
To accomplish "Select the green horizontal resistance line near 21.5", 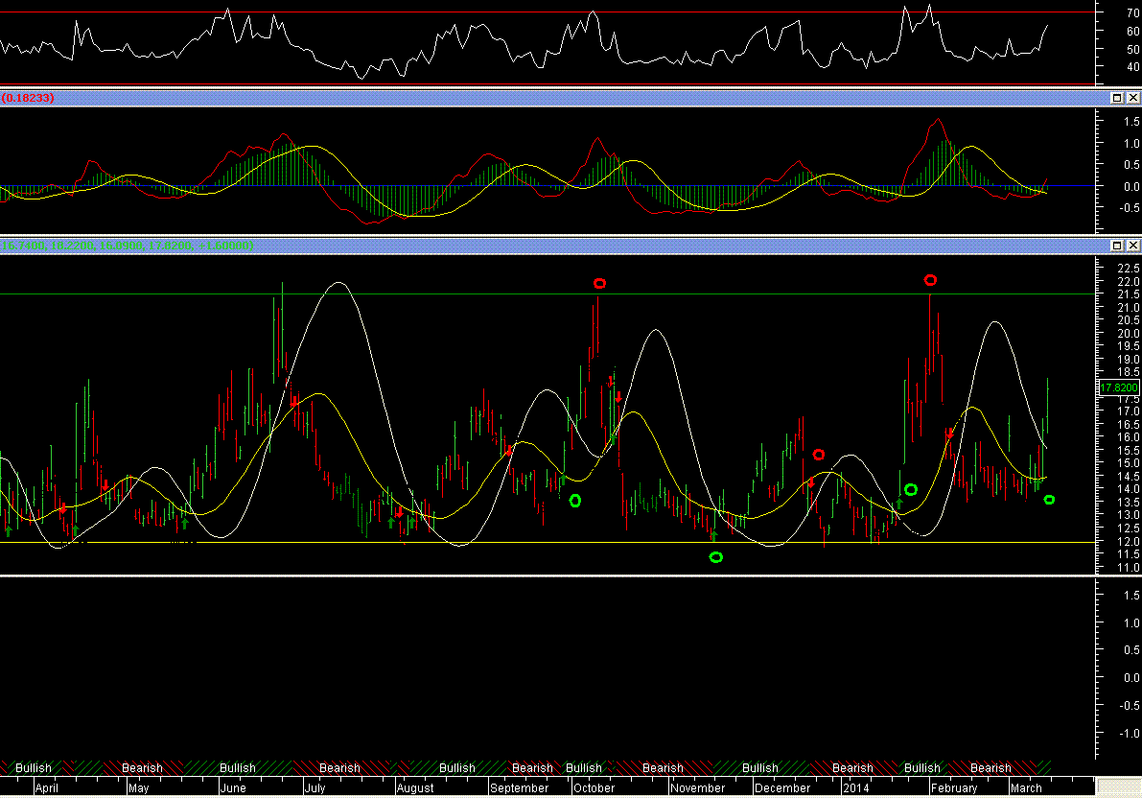I will 548,293.
